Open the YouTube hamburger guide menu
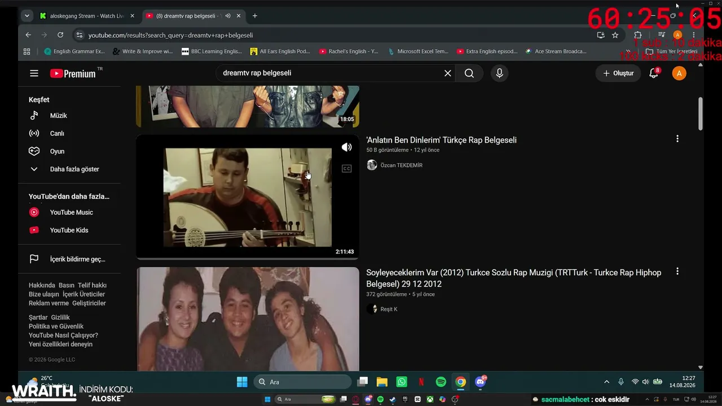722x406 pixels. pos(34,73)
